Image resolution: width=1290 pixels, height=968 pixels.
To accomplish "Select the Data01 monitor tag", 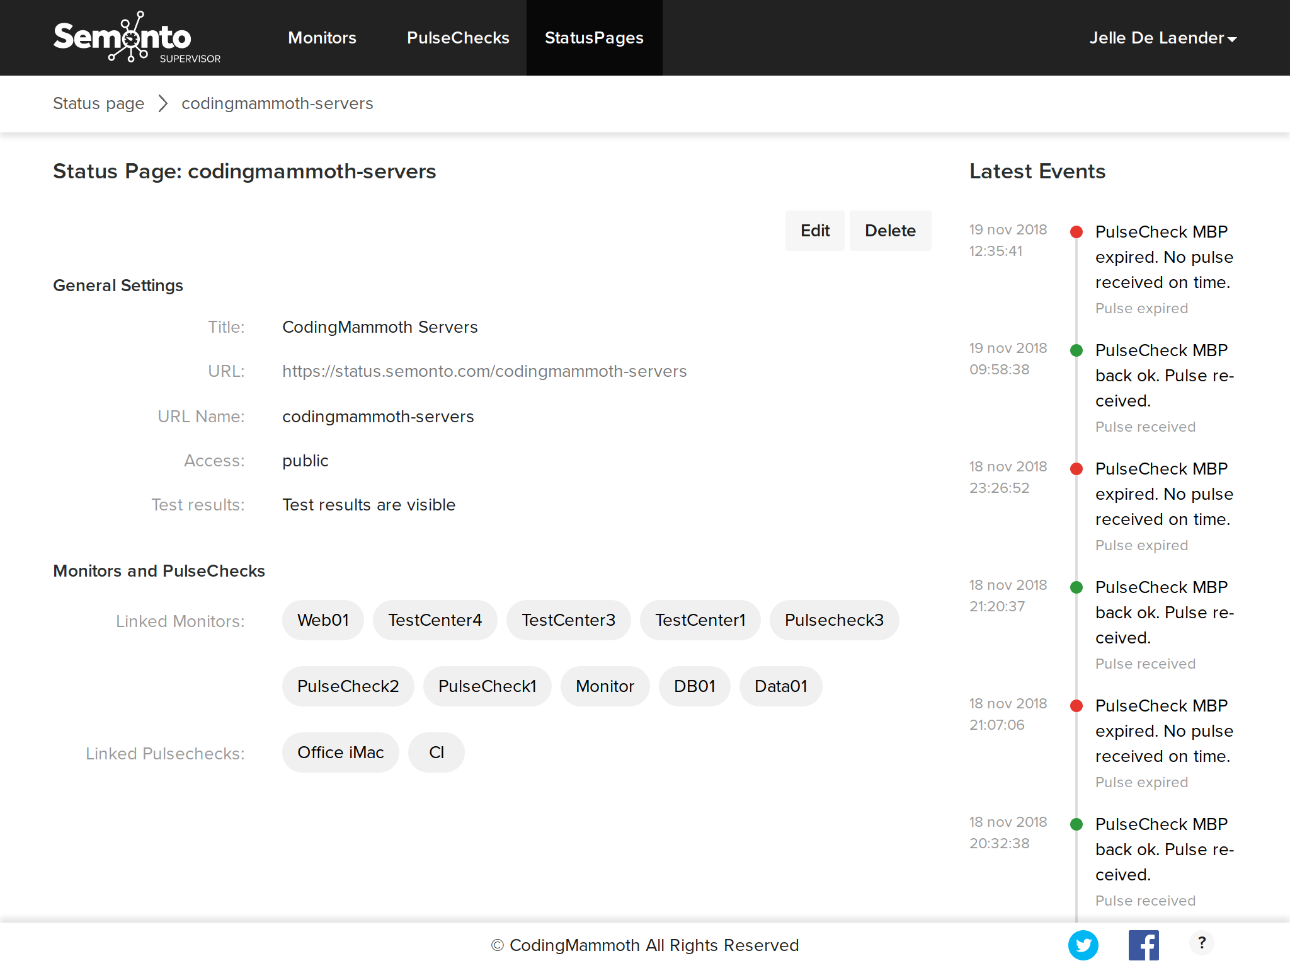I will tap(781, 686).
